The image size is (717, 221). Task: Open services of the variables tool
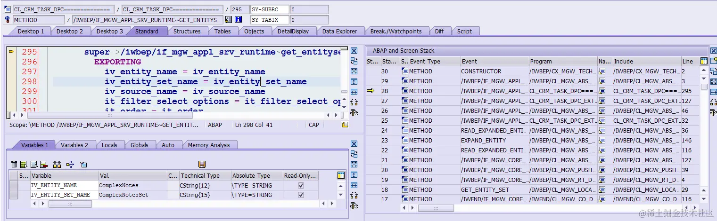coord(354,205)
